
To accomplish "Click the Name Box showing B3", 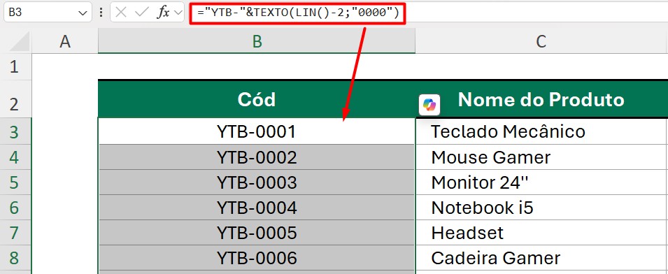I will point(48,13).
